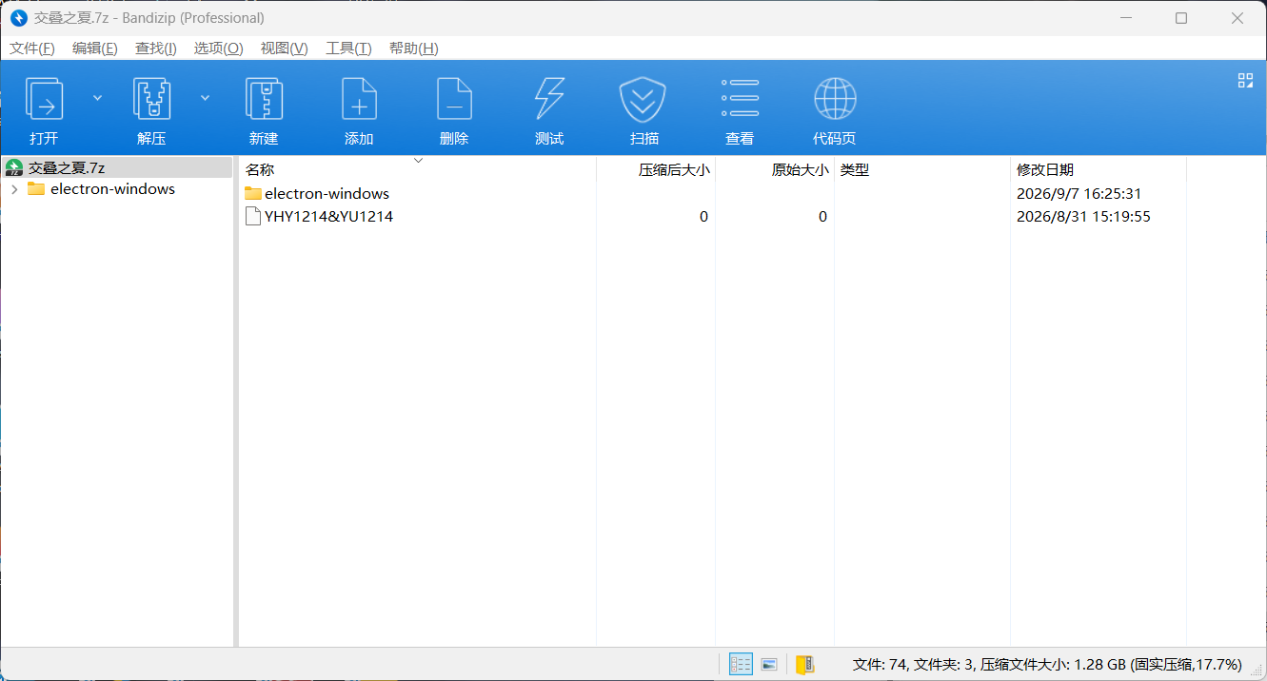Viewport: 1267px width, 681px height.
Task: Click the folder icon next to electron-windows in list
Action: tap(253, 193)
